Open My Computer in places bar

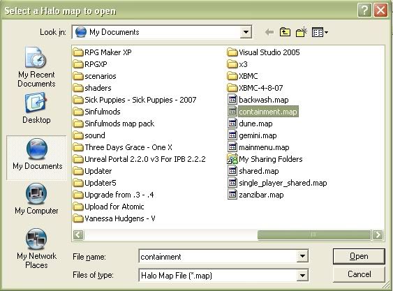(x=36, y=199)
